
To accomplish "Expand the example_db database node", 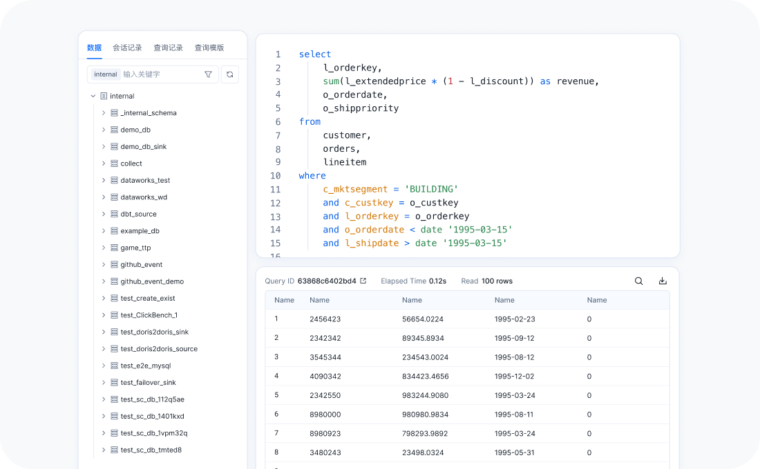I will coord(104,231).
